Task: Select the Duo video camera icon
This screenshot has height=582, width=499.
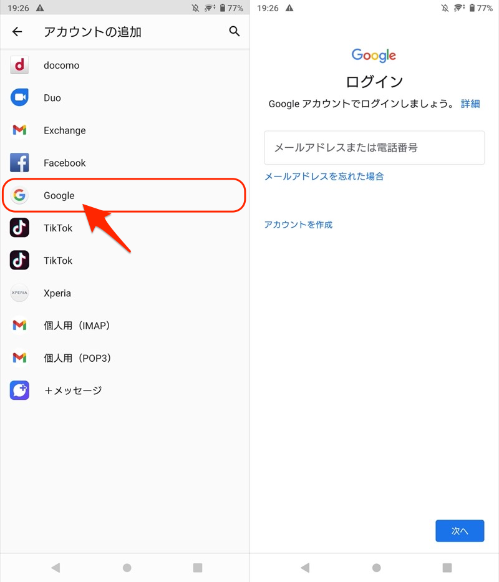Action: tap(20, 98)
